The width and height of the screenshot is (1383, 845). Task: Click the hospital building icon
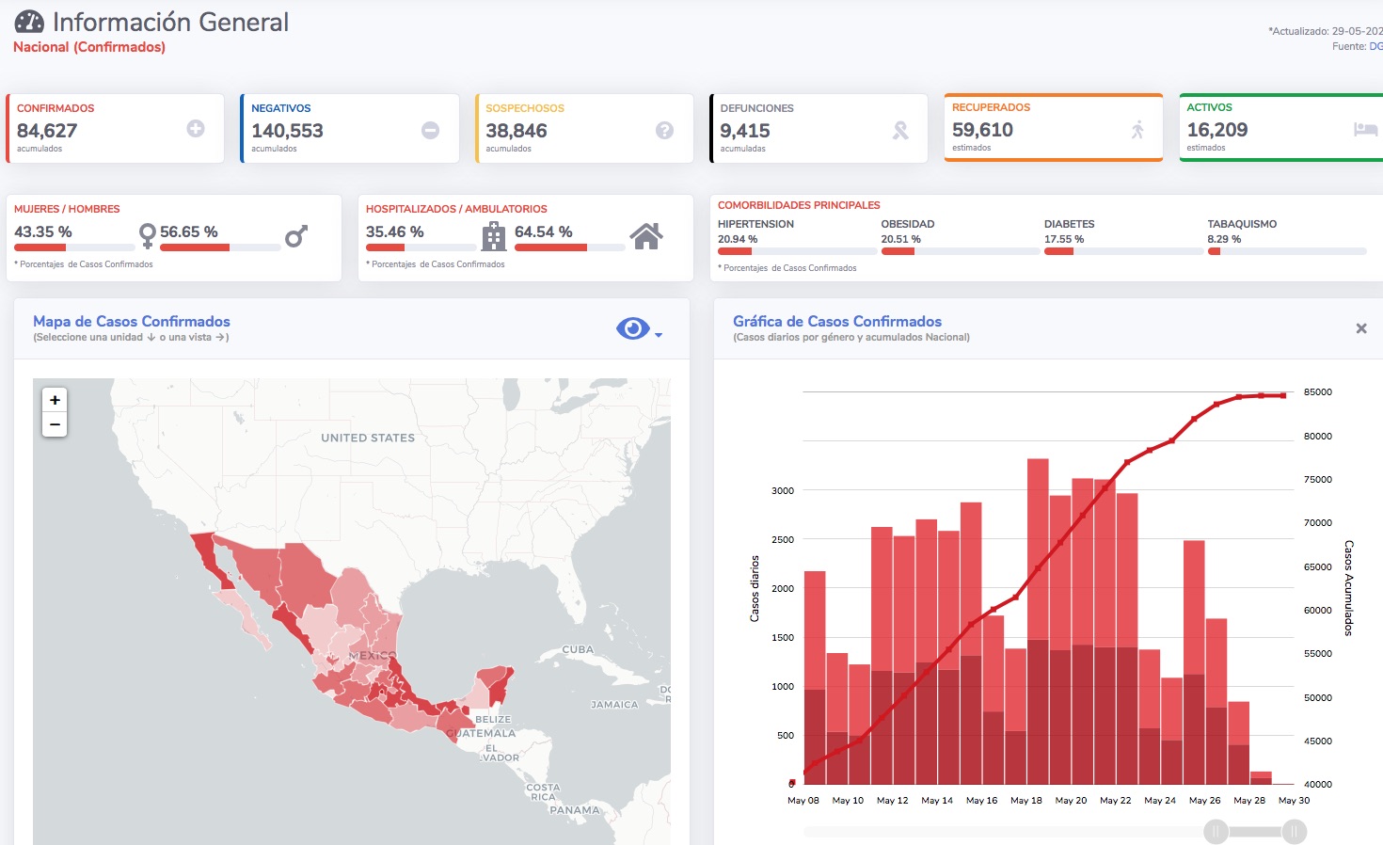point(494,236)
